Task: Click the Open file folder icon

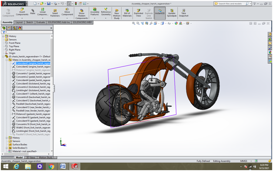Action: pyautogui.click(x=42, y=3)
